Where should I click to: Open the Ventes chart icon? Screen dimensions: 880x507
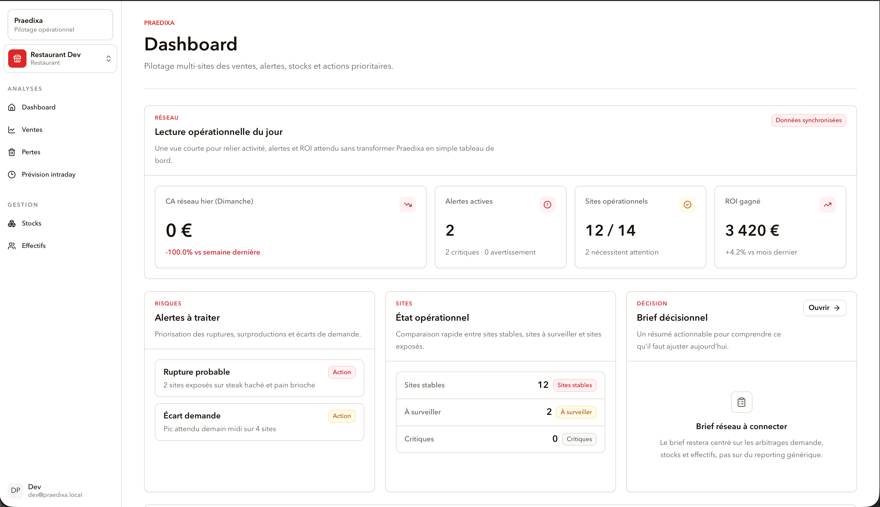click(x=12, y=130)
